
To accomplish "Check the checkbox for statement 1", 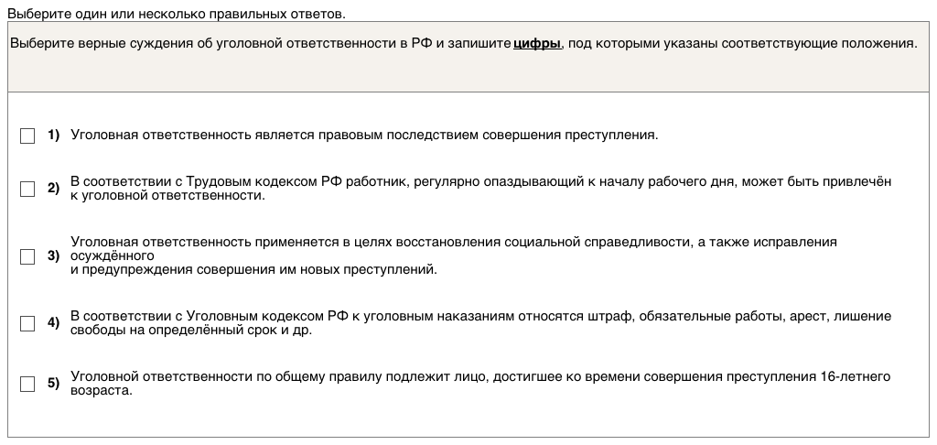I will (x=27, y=136).
